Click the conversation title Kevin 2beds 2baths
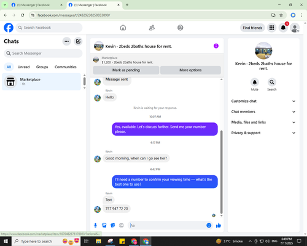 click(x=139, y=46)
